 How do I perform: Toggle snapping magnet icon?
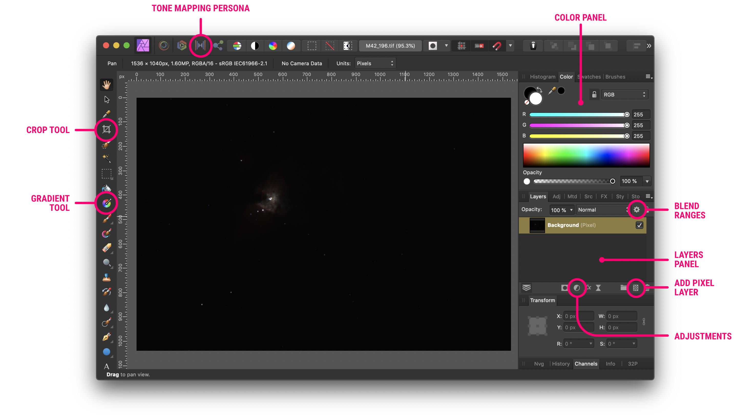pyautogui.click(x=497, y=46)
